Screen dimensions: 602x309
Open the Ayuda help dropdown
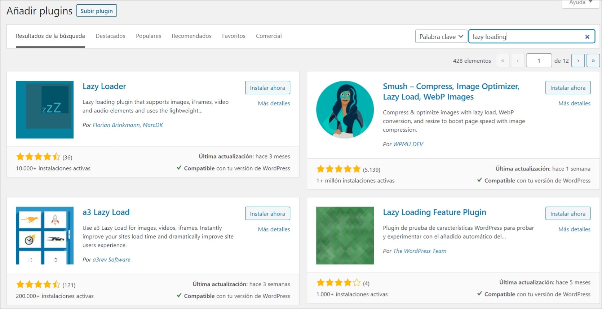pyautogui.click(x=580, y=3)
